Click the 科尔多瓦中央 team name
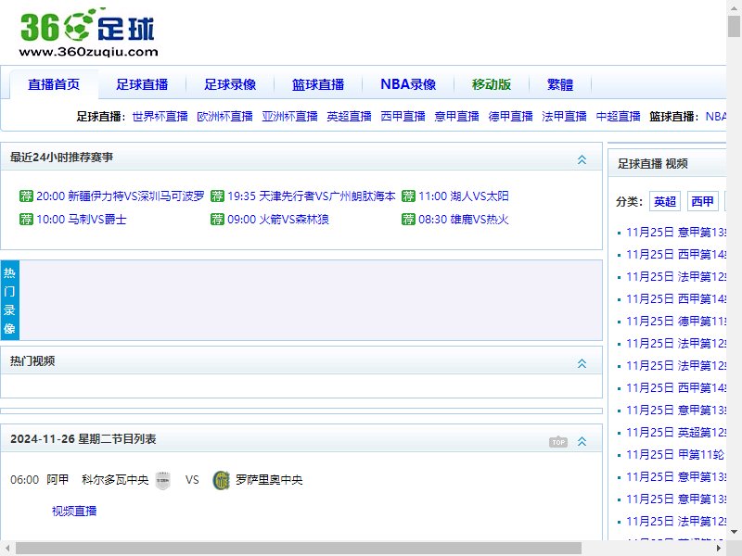The width and height of the screenshot is (742, 556). [115, 480]
